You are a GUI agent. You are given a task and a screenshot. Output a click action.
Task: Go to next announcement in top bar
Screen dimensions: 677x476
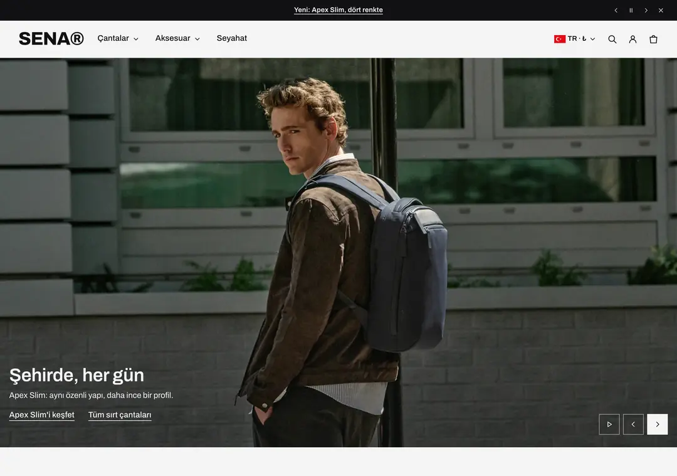click(x=646, y=11)
